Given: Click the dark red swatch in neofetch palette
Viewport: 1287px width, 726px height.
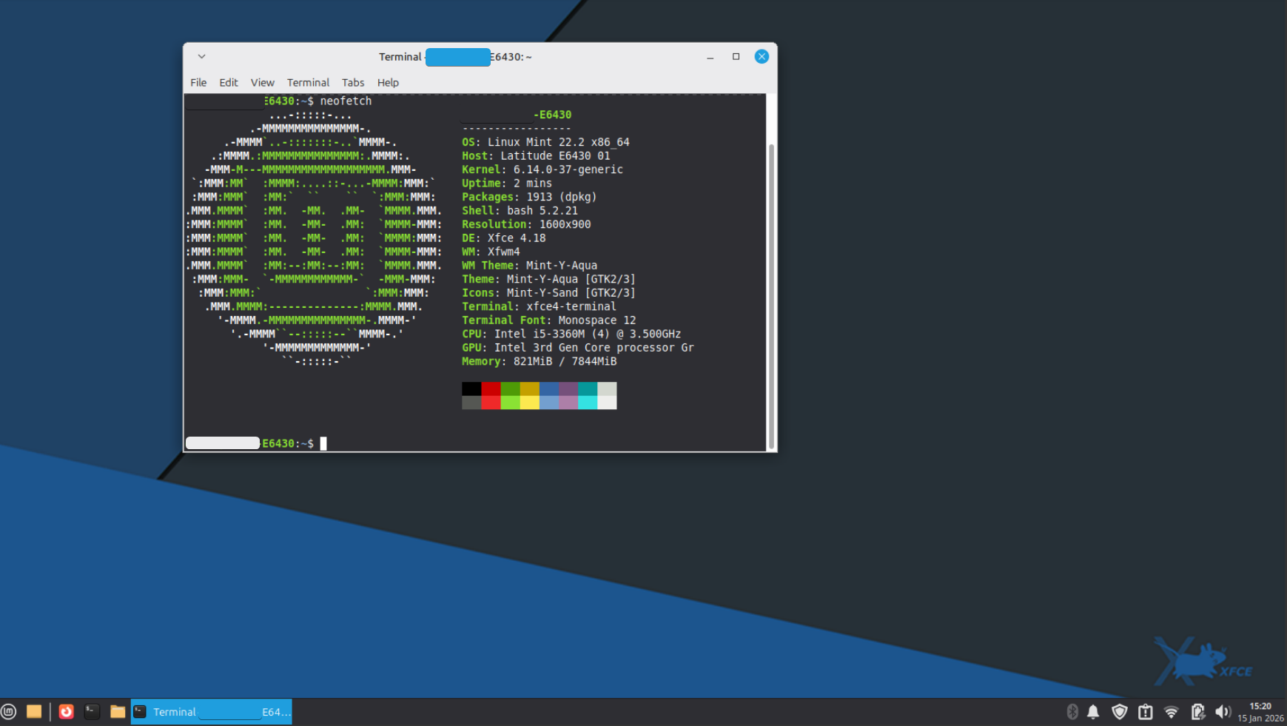Looking at the screenshot, I should click(x=491, y=389).
